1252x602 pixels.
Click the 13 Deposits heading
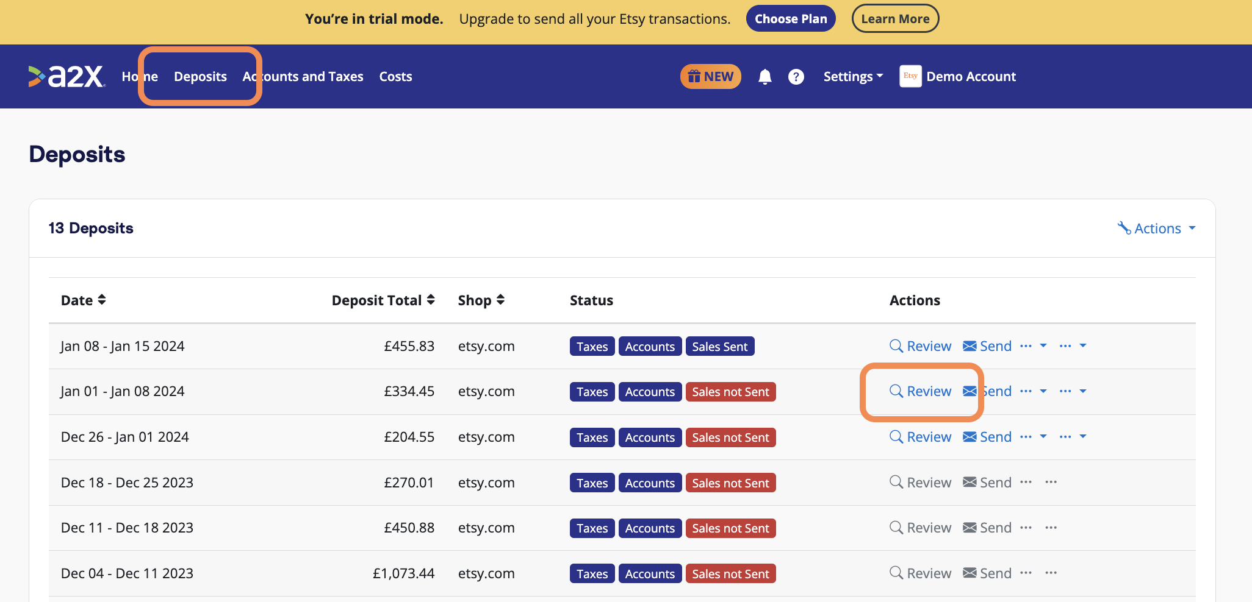pos(91,228)
